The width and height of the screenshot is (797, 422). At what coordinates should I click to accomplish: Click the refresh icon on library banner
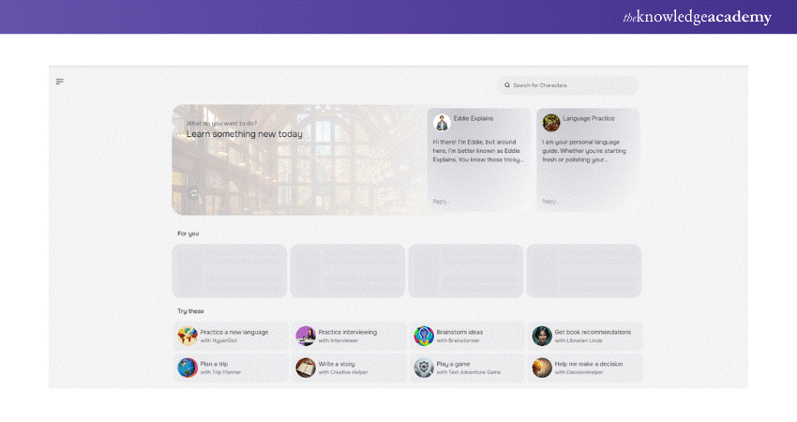click(x=194, y=193)
